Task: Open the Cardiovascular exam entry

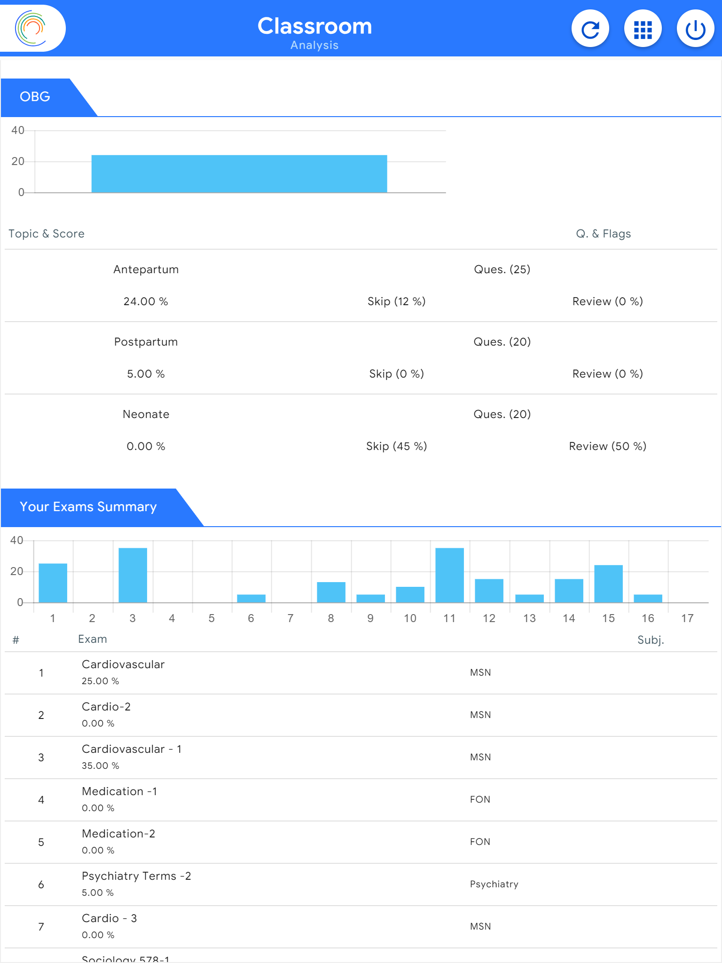Action: 123,665
